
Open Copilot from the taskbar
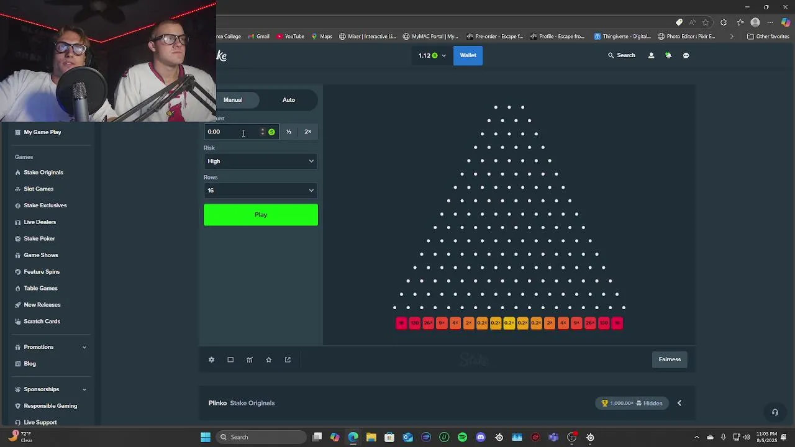(x=335, y=437)
